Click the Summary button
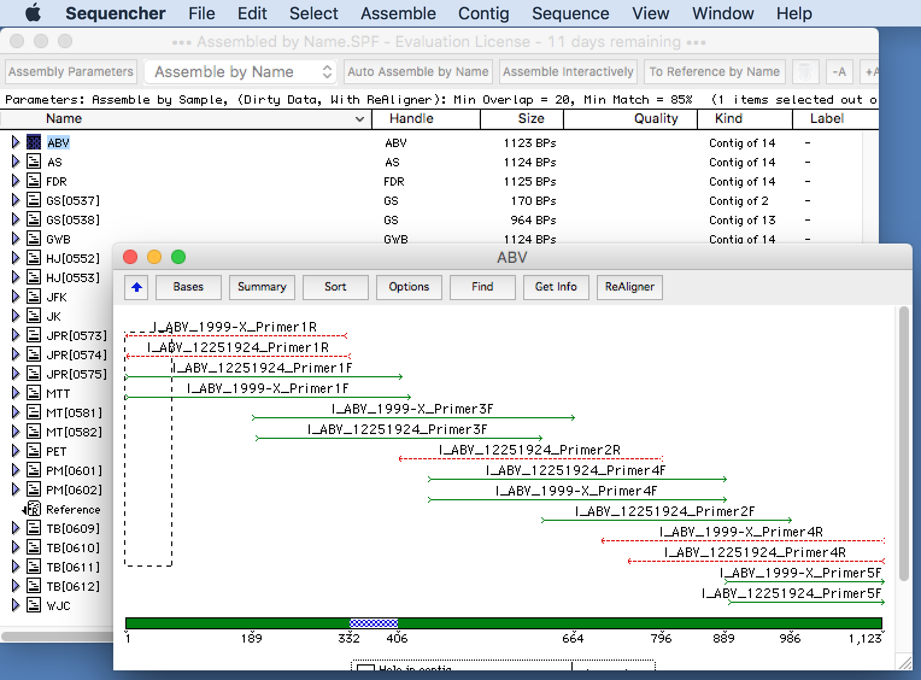Image resolution: width=921 pixels, height=680 pixels. pyautogui.click(x=262, y=287)
